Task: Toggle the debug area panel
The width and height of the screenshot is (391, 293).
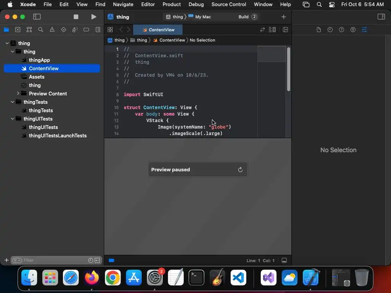Action: pos(284,260)
